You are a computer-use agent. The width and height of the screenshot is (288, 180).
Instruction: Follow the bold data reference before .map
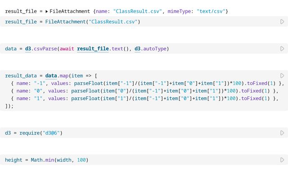click(51, 76)
